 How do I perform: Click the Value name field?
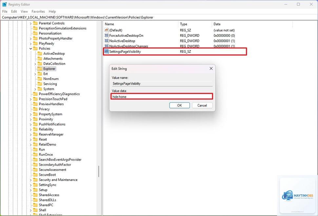pos(162,83)
